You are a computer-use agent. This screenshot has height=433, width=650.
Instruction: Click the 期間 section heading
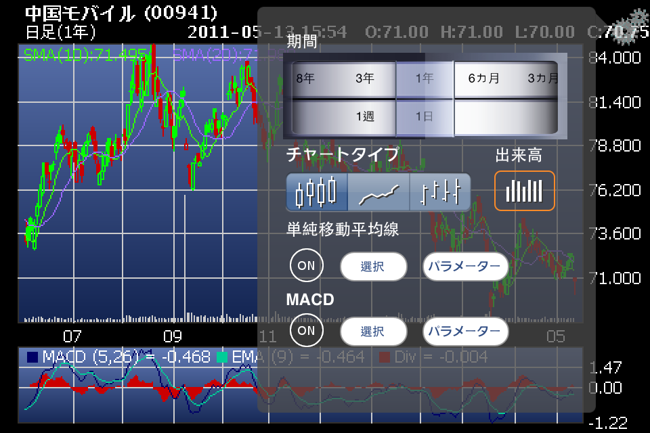click(x=302, y=41)
